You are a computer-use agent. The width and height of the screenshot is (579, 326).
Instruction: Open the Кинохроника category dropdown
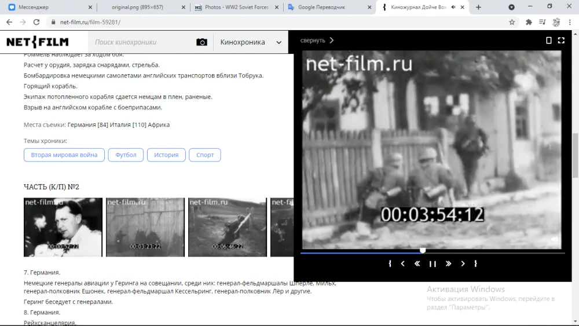[251, 42]
